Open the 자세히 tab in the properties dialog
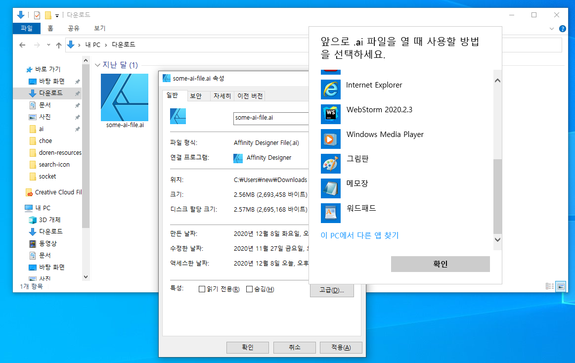This screenshot has width=575, height=363. pyautogui.click(x=221, y=95)
